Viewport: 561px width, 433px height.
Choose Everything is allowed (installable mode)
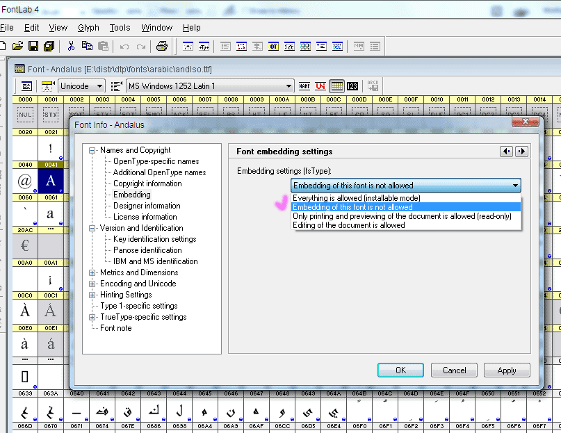(406, 198)
